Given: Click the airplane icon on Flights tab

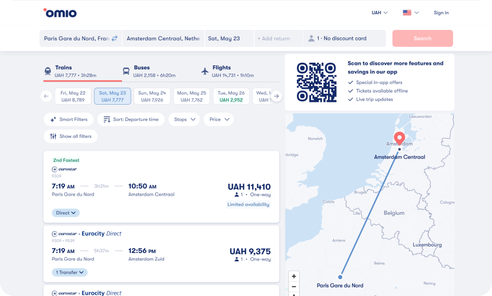Looking at the screenshot, I should point(205,71).
